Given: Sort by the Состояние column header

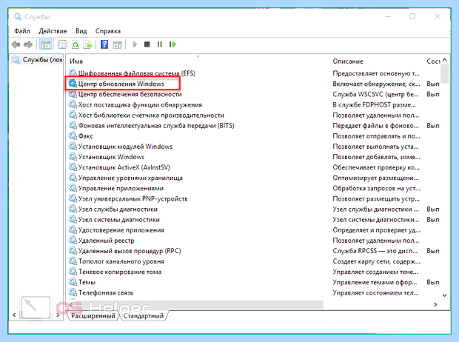Looking at the screenshot, I should click(x=433, y=61).
